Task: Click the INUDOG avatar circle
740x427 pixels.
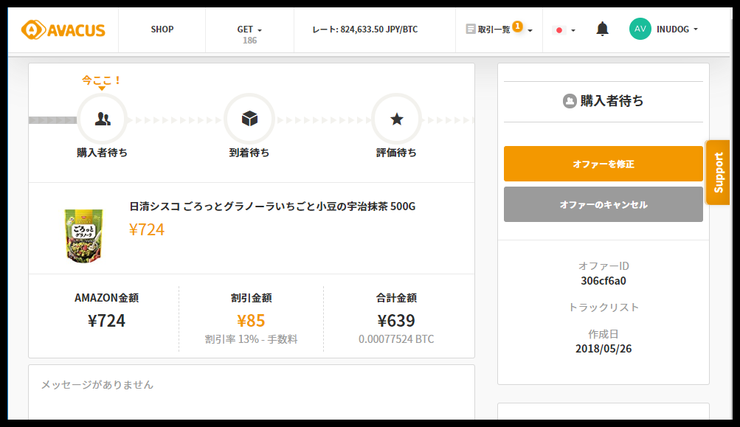Action: coord(640,29)
